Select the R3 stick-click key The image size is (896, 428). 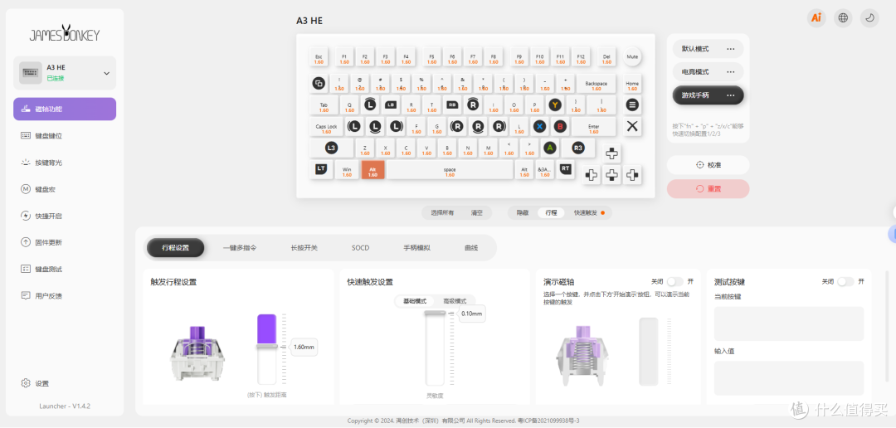(578, 148)
